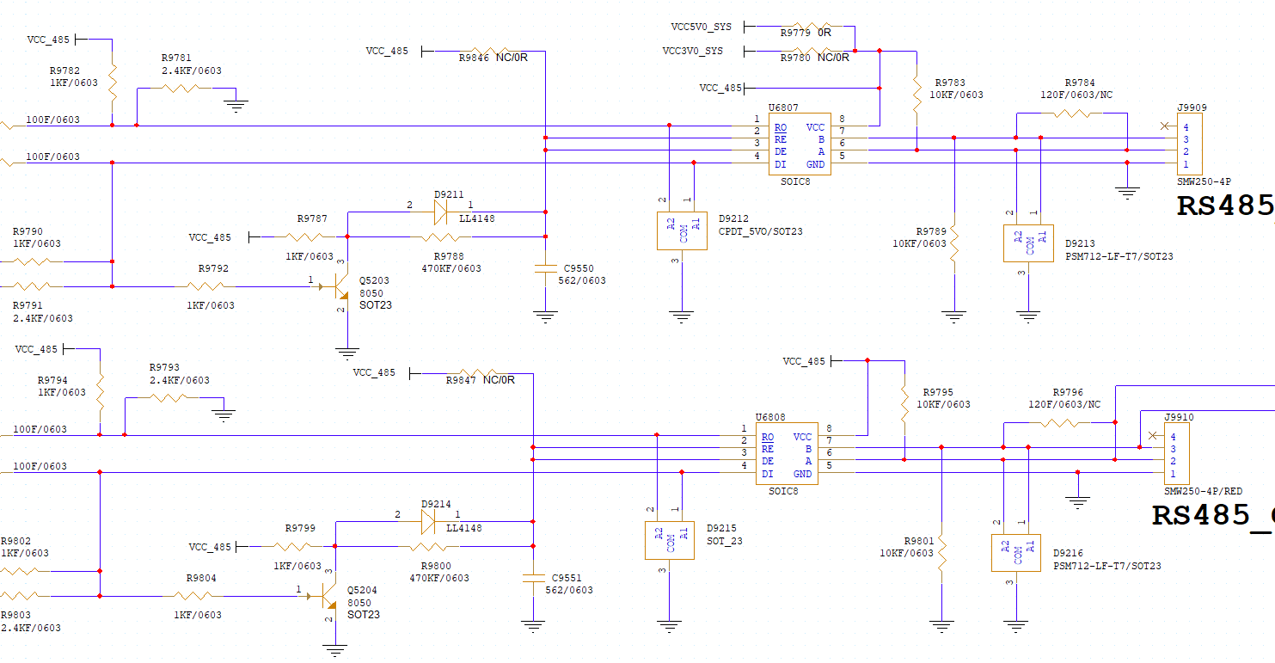Select the U6807 SOIC8 transceiver chip
Image resolution: width=1275 pixels, height=663 pixels.
[x=799, y=144]
